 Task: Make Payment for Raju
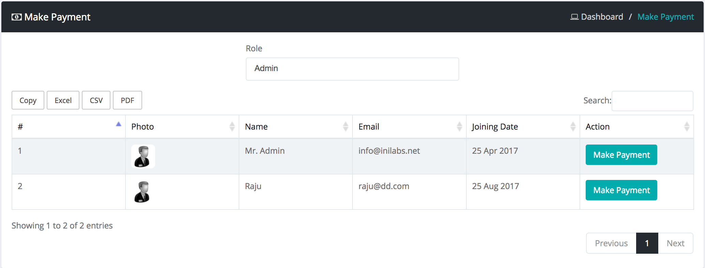621,190
